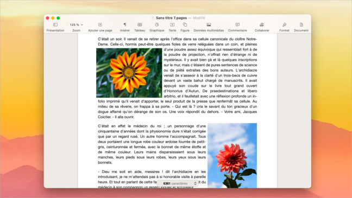
Task: Click the Collaborer icon
Action: coord(262,24)
